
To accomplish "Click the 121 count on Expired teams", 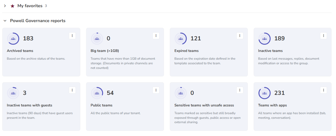I will tap(196, 39).
